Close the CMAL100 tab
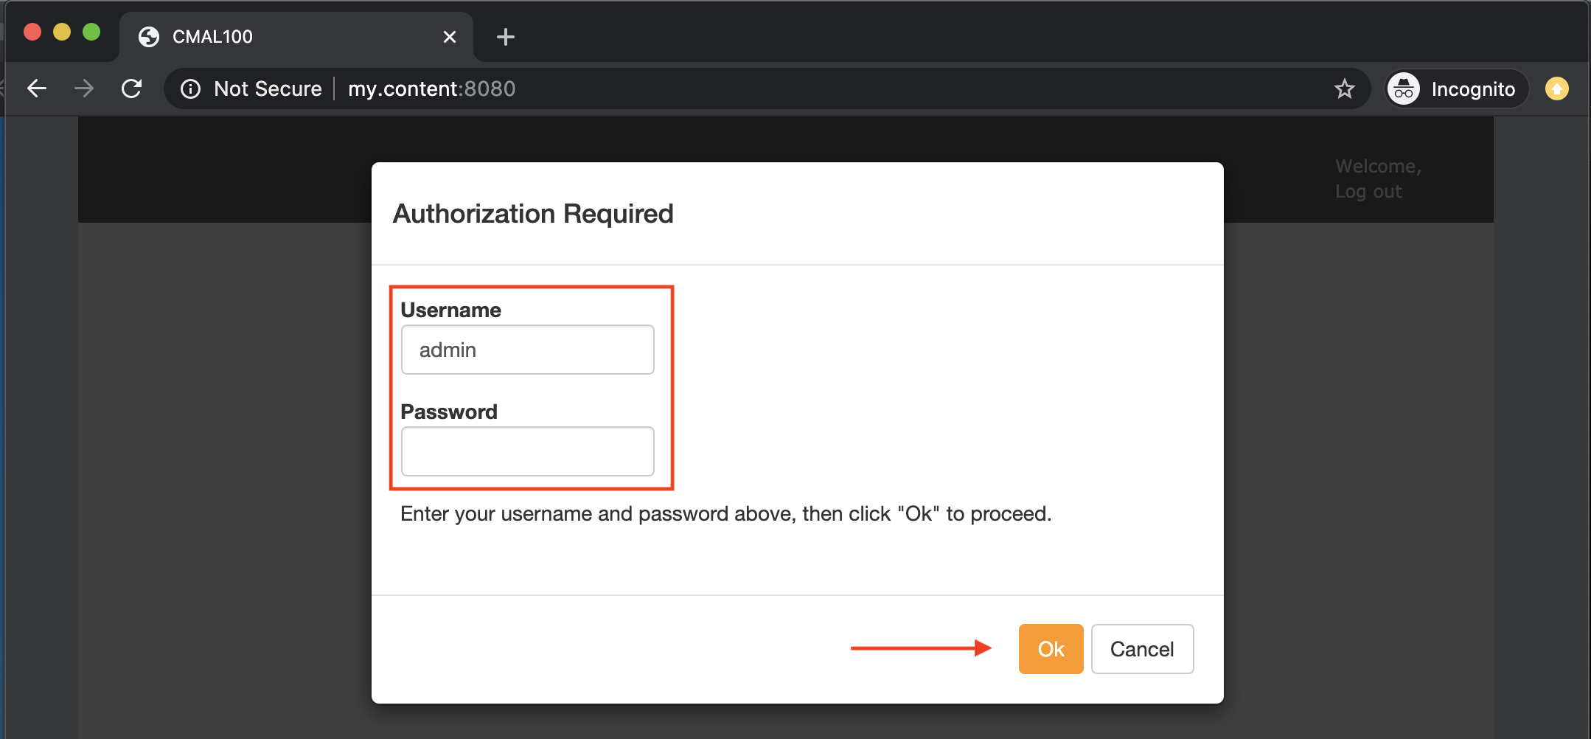 449,37
